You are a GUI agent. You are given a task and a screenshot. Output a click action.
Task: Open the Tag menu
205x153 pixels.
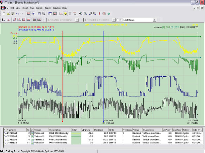[32, 8]
